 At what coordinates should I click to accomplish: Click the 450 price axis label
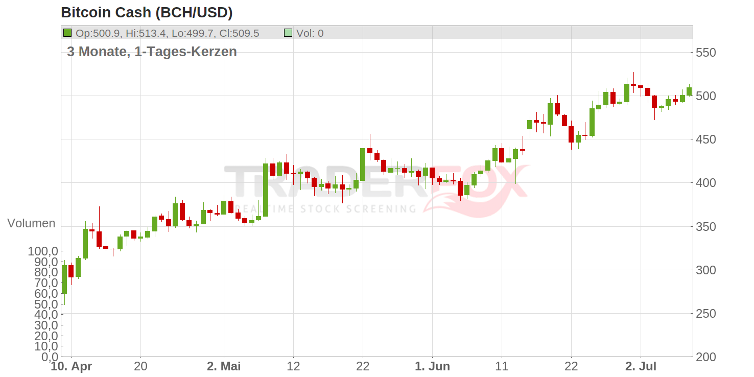pos(705,139)
